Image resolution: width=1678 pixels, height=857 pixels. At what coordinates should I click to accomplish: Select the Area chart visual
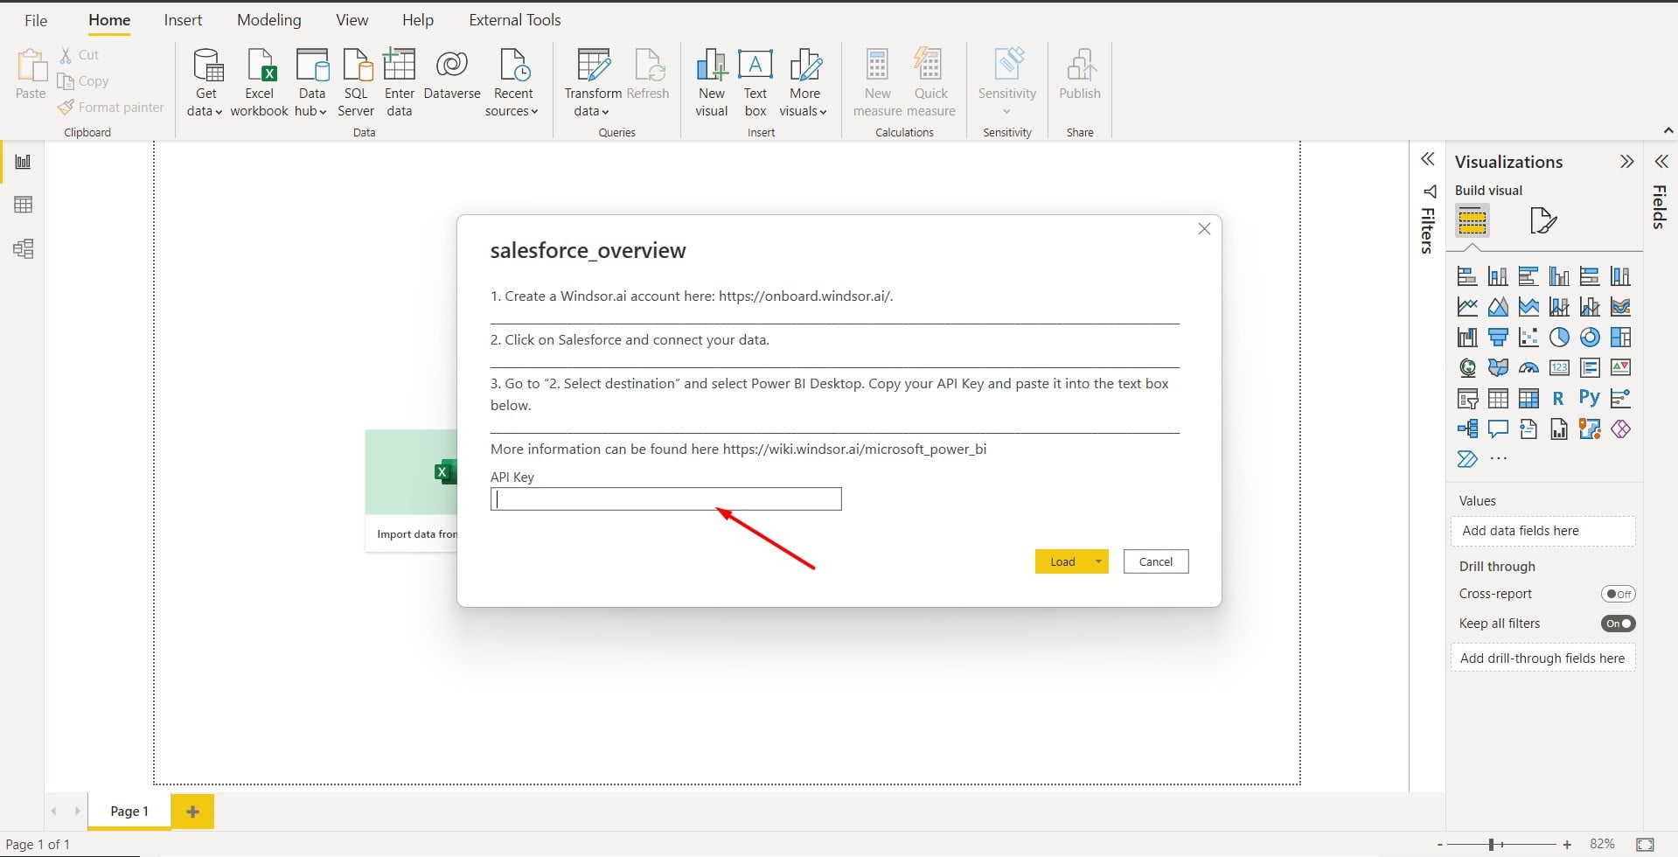(1498, 307)
